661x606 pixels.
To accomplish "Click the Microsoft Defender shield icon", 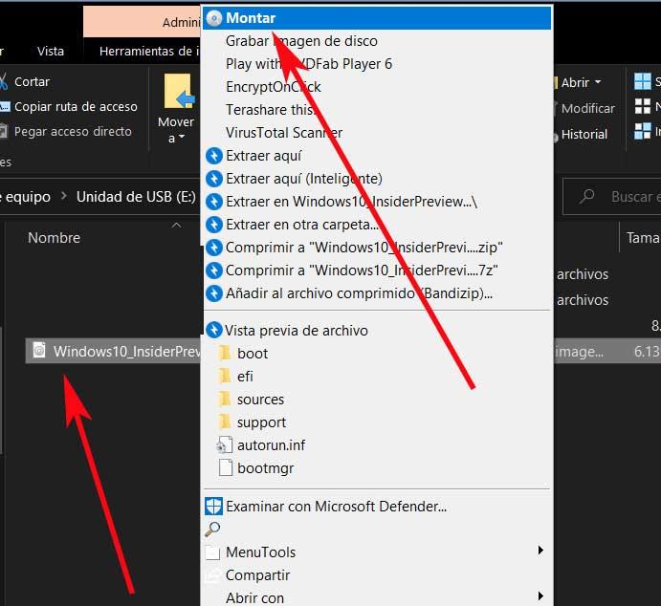I will coord(213,507).
